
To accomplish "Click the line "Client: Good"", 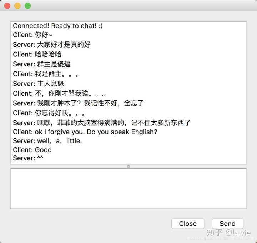I will 32,150.
